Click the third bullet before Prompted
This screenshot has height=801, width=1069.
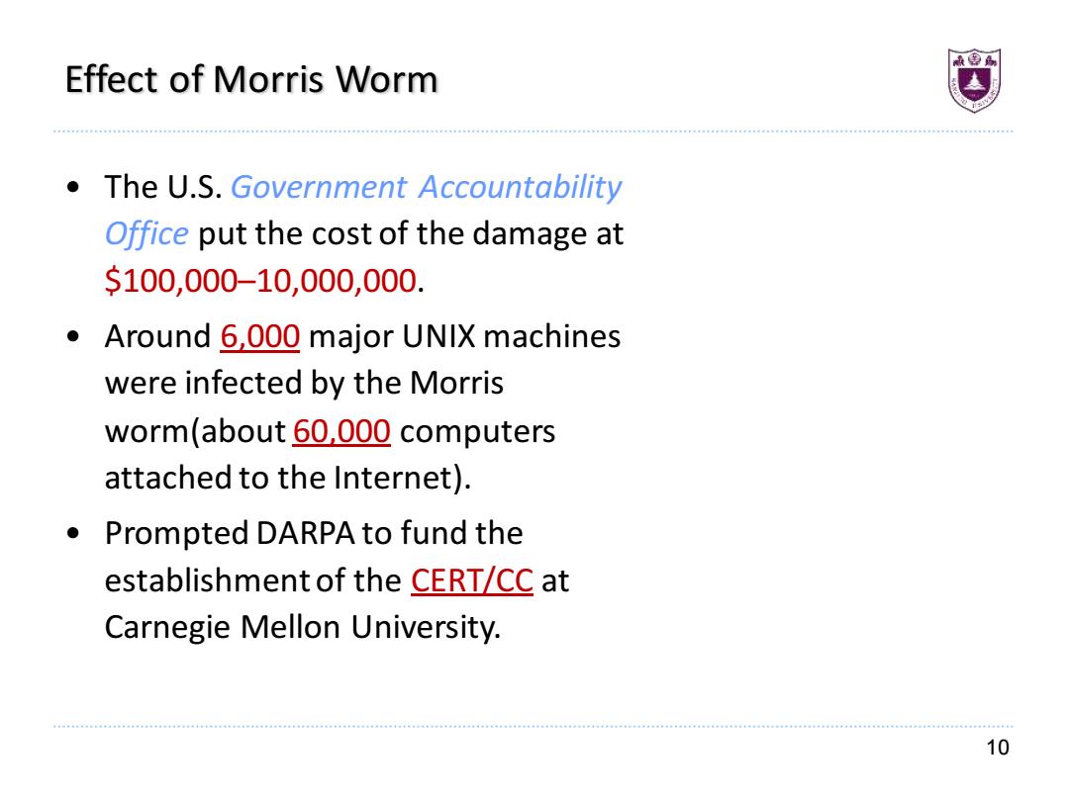tap(73, 533)
